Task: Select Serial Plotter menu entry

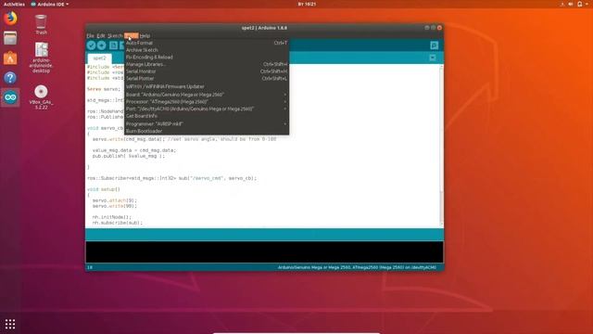Action: [207, 79]
